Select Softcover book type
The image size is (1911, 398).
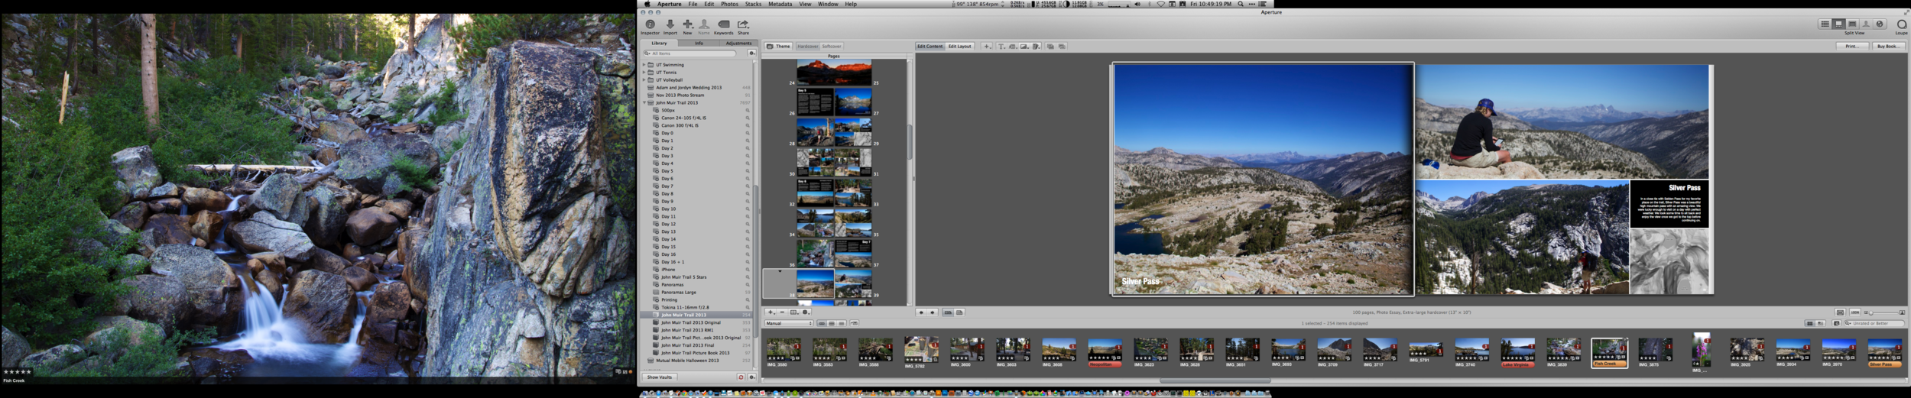832,46
